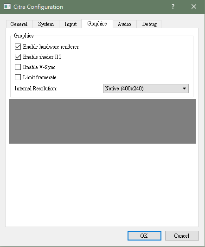
Task: Go to the Input tab
Action: [x=70, y=24]
